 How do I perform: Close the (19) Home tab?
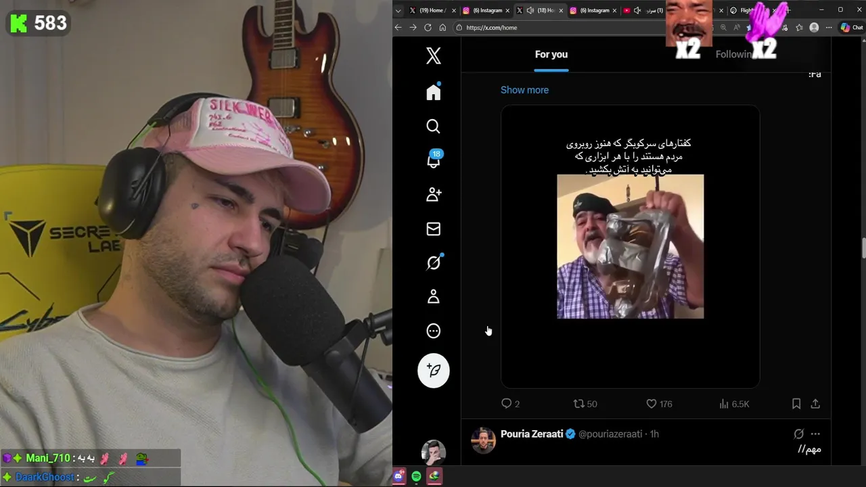click(x=454, y=10)
